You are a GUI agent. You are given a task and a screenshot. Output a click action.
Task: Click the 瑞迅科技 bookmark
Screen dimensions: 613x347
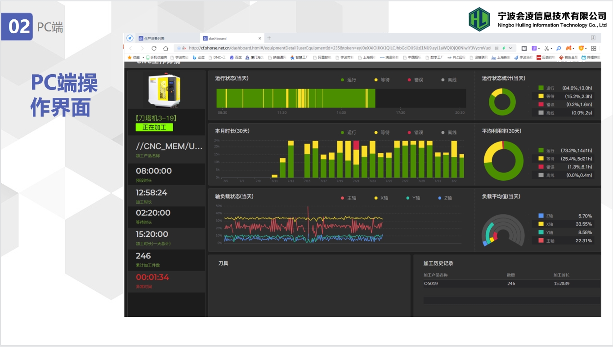tap(389, 58)
